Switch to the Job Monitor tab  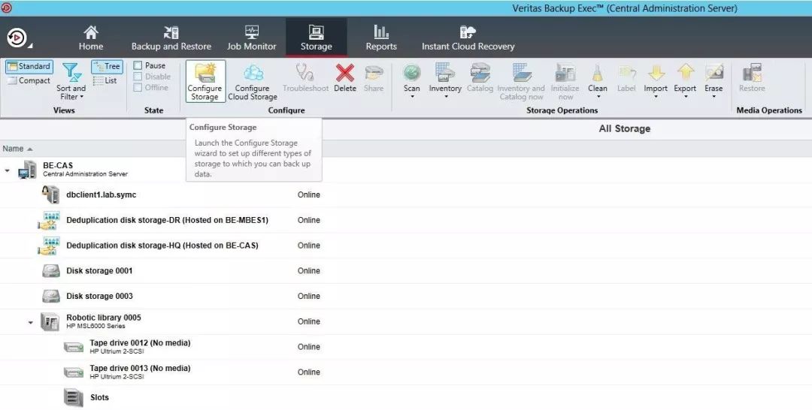point(252,38)
